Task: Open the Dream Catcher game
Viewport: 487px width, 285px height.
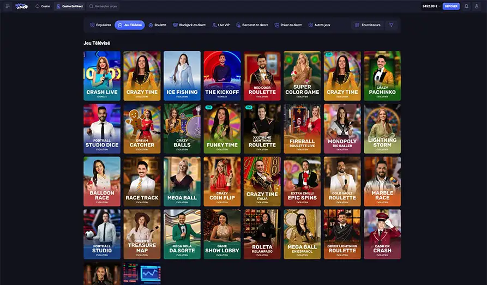Action: pyautogui.click(x=142, y=129)
